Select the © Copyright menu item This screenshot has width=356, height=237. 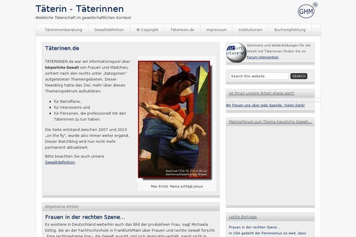coord(147,30)
